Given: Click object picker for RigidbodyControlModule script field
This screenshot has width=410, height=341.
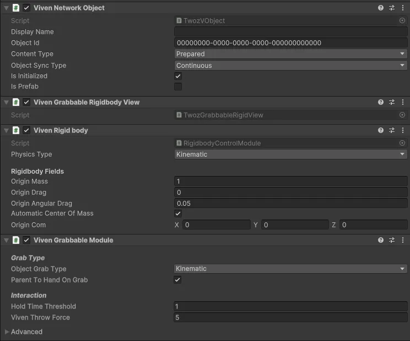Looking at the screenshot, I should (x=402, y=143).
